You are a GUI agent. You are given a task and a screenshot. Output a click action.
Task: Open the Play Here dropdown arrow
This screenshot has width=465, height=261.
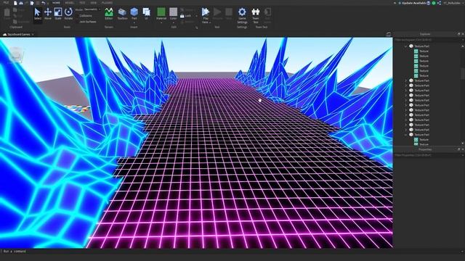210,22
